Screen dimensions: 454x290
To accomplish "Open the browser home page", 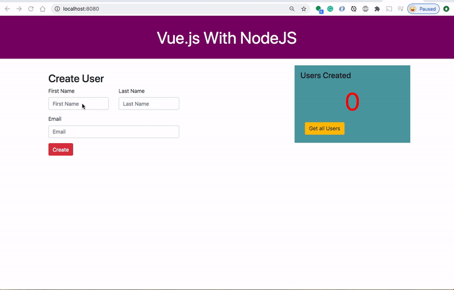I will pos(43,9).
